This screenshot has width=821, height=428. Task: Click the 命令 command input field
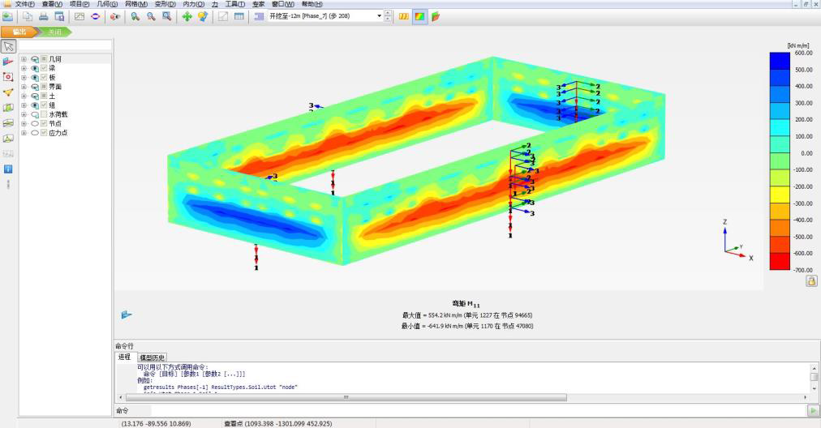coord(478,411)
